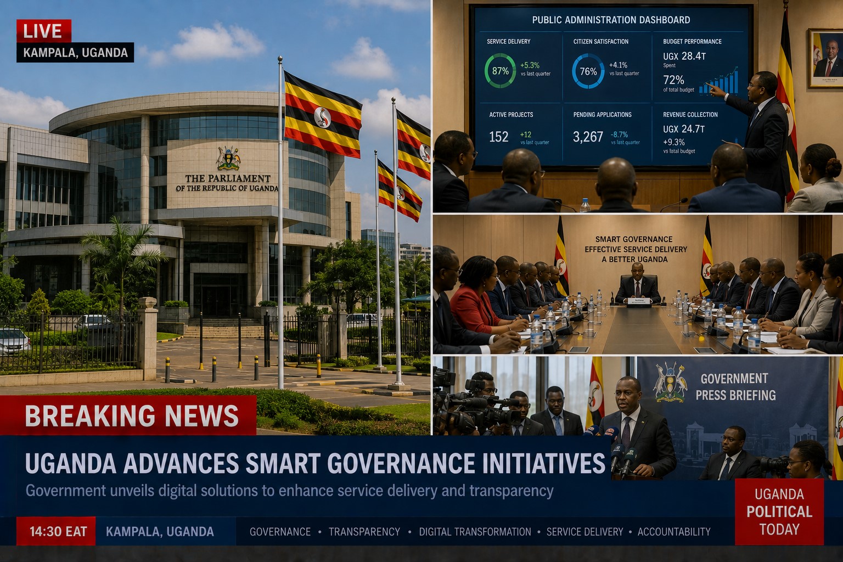Click the coat of arms on Parliament building
The height and width of the screenshot is (562, 843).
coord(228,159)
